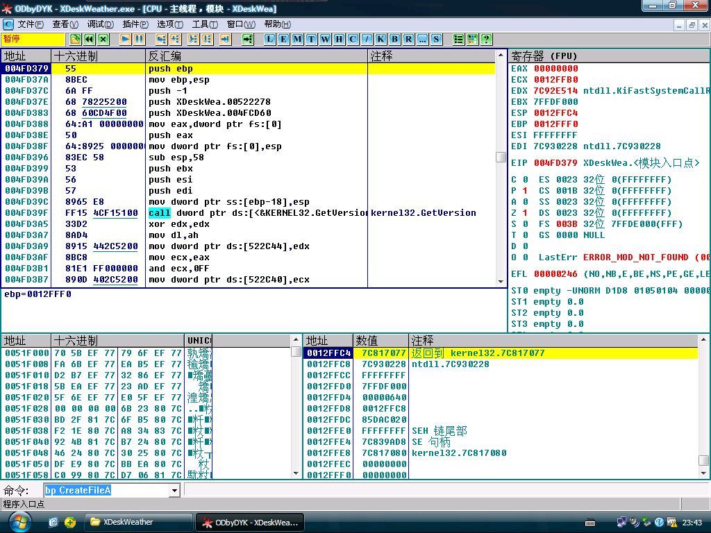711x533 pixels.
Task: Show Executable modules (E button)
Action: (x=283, y=40)
